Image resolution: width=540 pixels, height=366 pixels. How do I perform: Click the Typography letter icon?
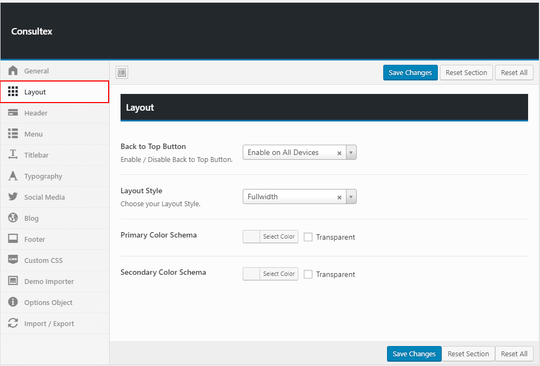[x=13, y=176]
